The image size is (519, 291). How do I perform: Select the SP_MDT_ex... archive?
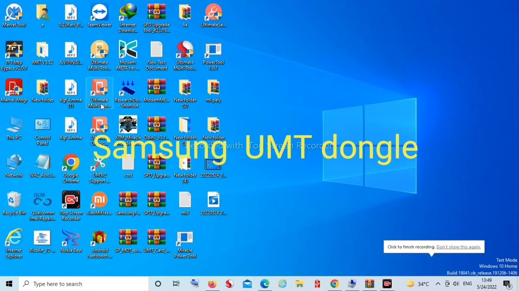128,241
